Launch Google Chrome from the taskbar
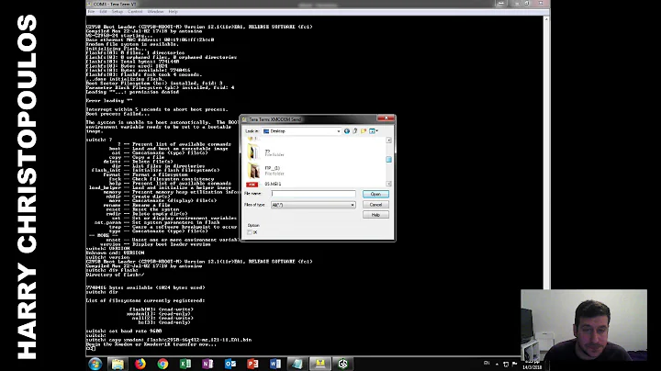Screen dimensions: 661x371 (x=162, y=364)
